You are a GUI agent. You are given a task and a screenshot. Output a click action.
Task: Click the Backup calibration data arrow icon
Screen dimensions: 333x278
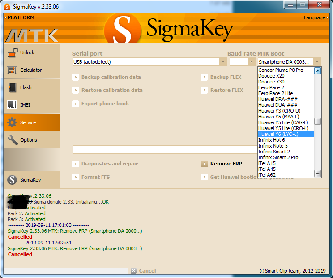(75, 77)
